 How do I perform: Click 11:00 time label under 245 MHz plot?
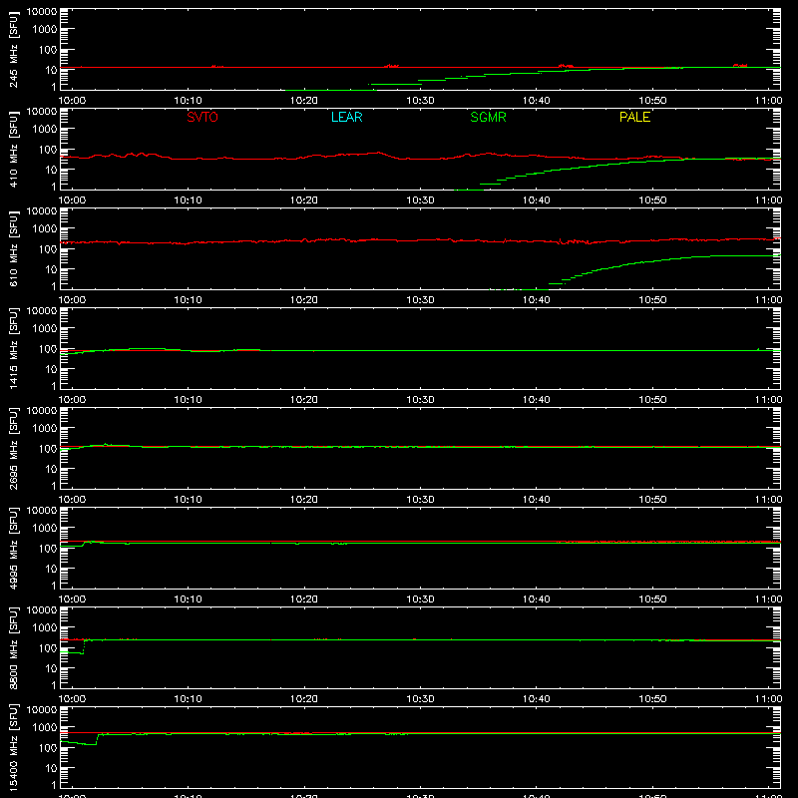768,101
